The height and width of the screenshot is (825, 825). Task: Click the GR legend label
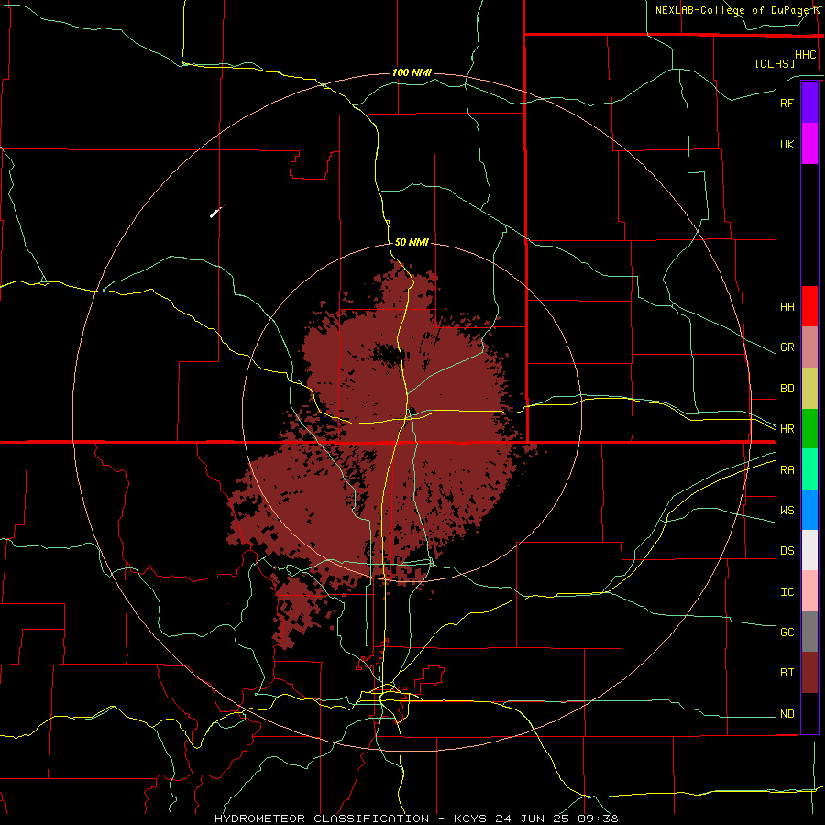point(786,347)
